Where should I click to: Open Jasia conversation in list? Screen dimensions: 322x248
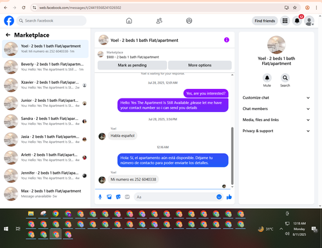[x=45, y=139]
